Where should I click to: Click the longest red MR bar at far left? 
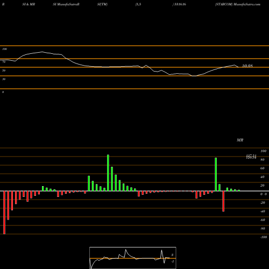click(4, 213)
